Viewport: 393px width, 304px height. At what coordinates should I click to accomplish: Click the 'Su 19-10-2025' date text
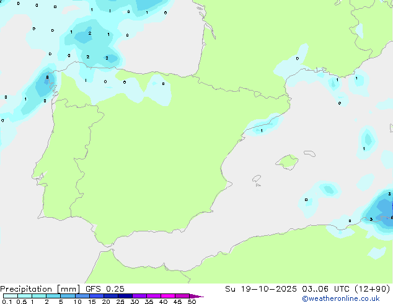point(261,289)
